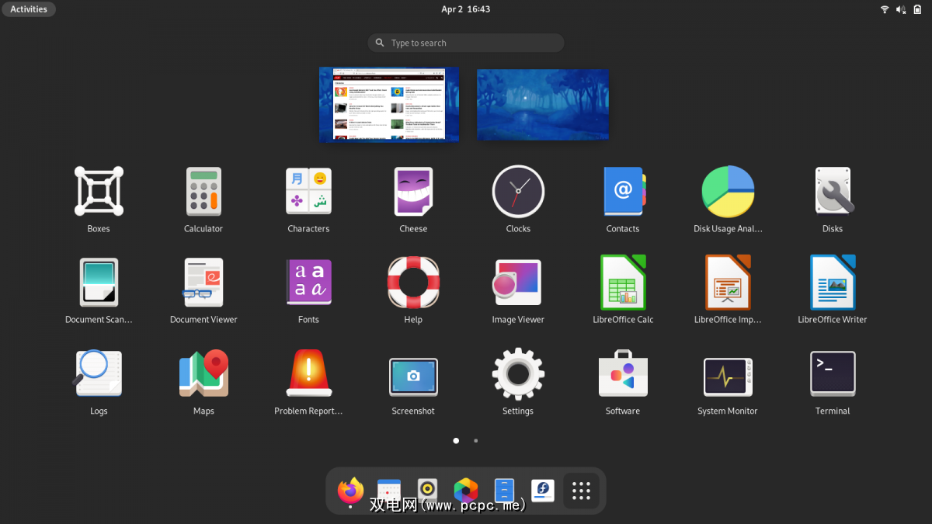This screenshot has height=524, width=932.
Task: Open the Logs app
Action: pos(99,373)
